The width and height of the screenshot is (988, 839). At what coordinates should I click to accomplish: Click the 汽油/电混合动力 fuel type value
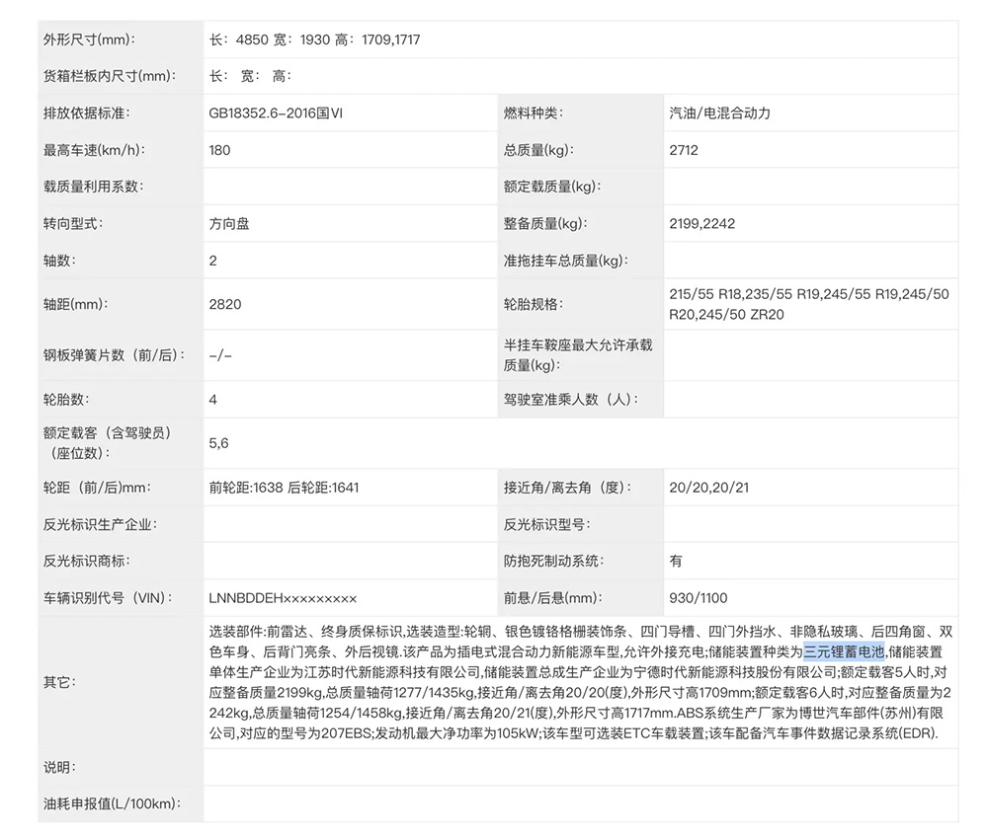[719, 114]
